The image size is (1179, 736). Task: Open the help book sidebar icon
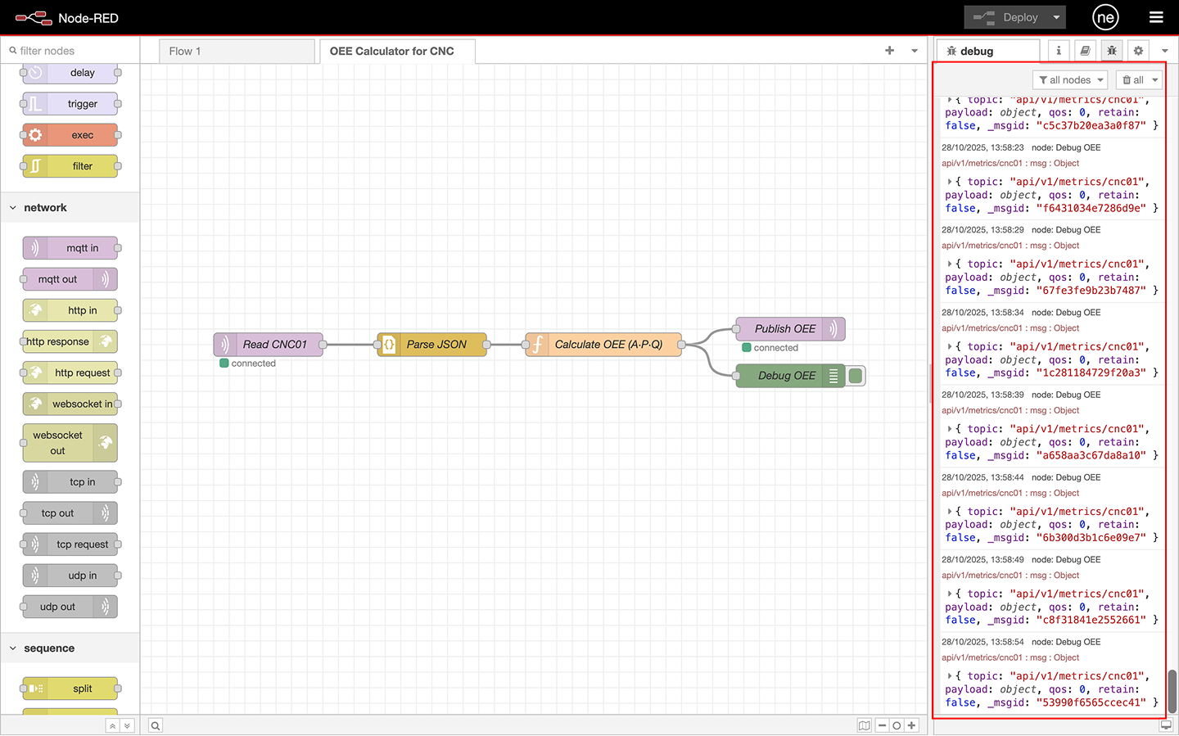1085,51
